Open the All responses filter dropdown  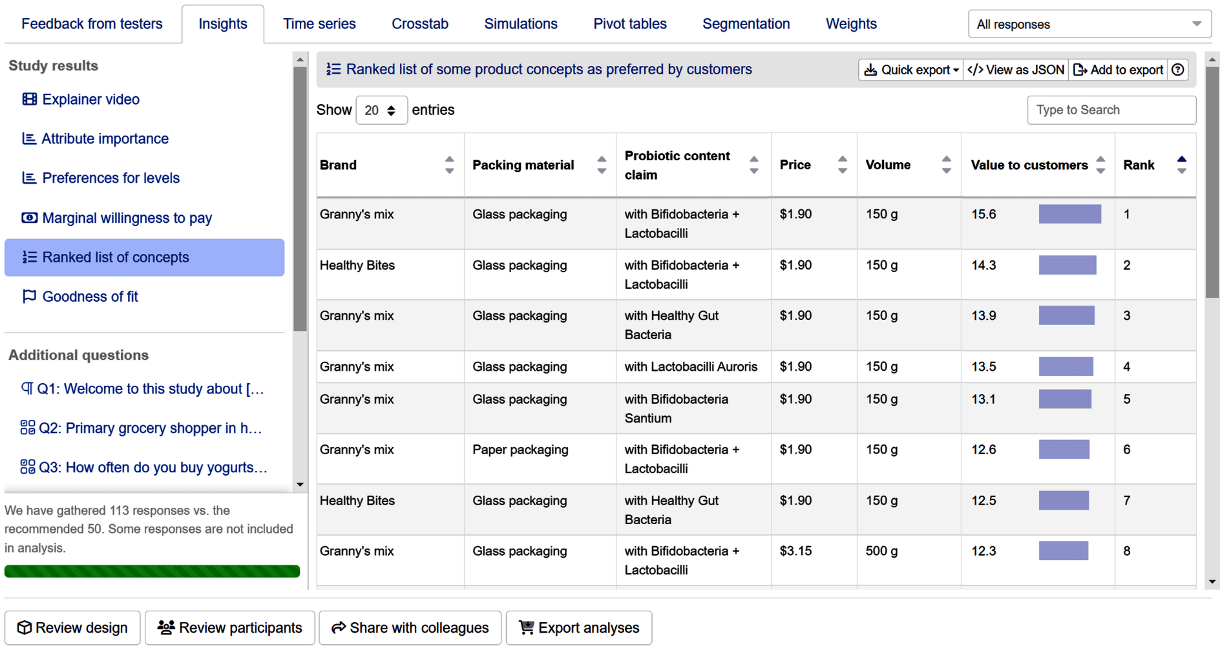[1089, 25]
